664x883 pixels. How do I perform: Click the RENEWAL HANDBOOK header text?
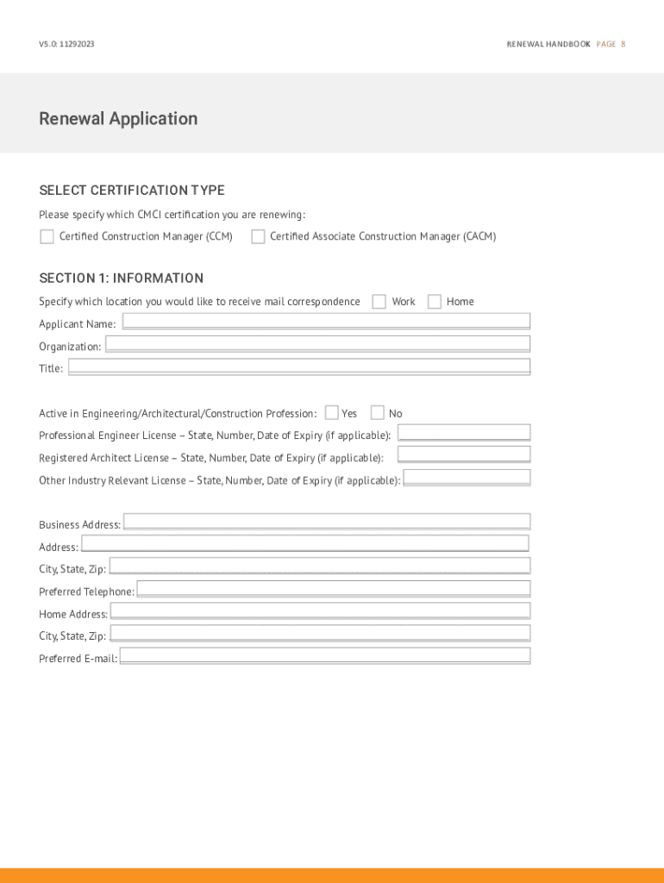(548, 44)
